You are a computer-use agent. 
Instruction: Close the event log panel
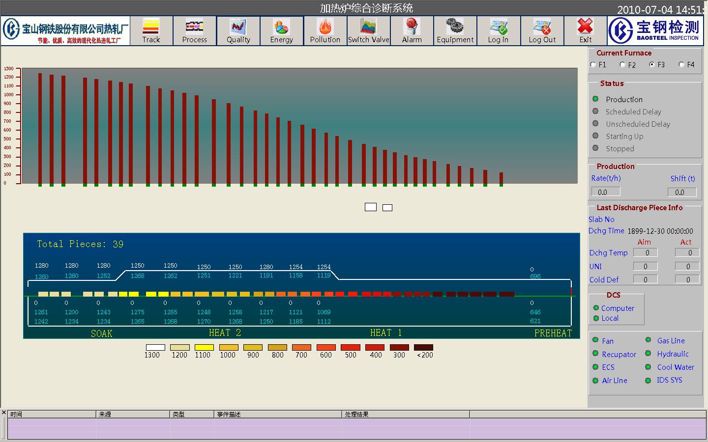[x=4, y=413]
